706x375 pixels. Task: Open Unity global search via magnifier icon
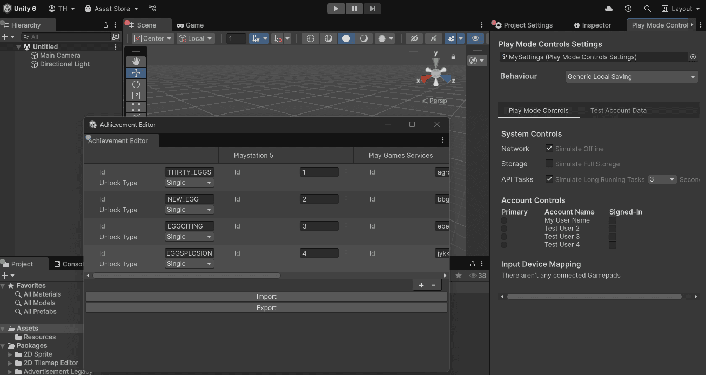coord(647,9)
